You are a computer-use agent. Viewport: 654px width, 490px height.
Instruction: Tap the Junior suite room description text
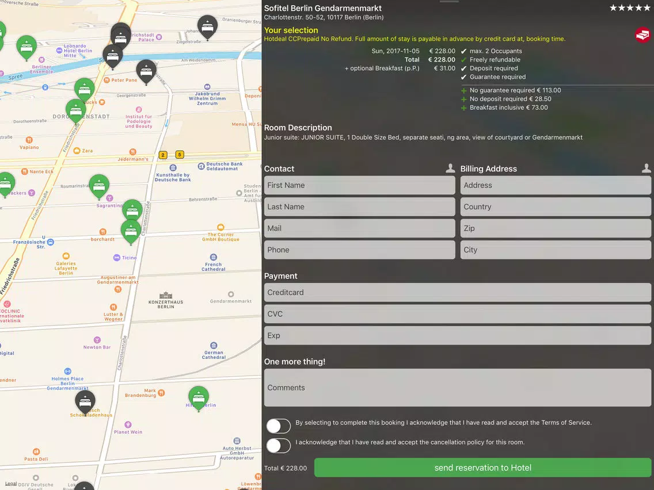pos(423,137)
